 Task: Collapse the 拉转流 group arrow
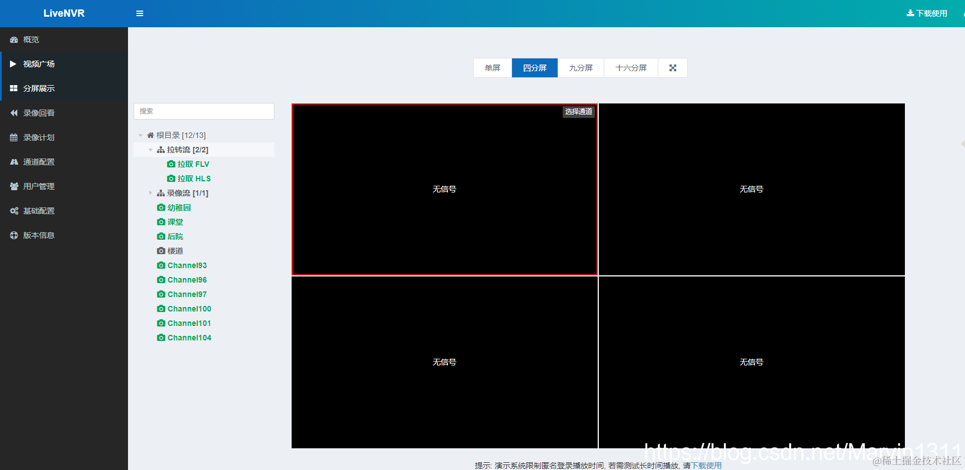150,150
